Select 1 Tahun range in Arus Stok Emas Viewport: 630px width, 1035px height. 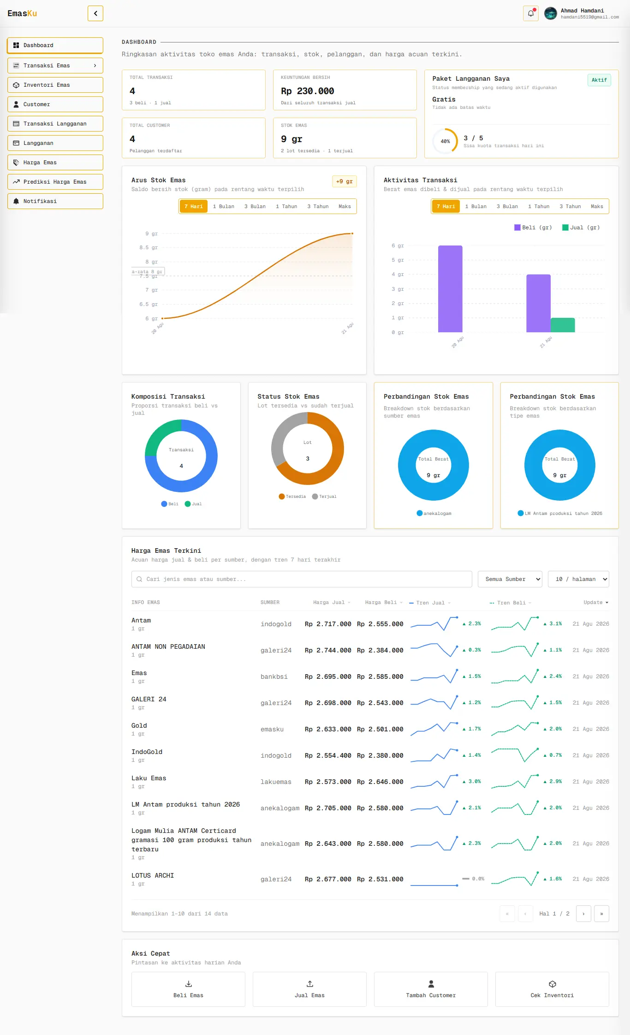tap(286, 206)
